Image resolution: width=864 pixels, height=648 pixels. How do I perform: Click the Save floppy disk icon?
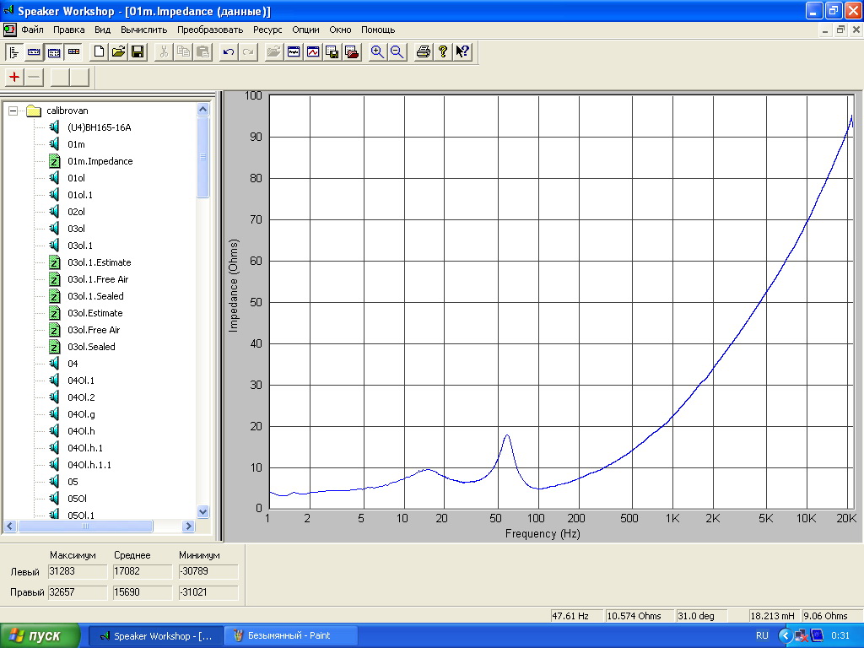click(138, 51)
